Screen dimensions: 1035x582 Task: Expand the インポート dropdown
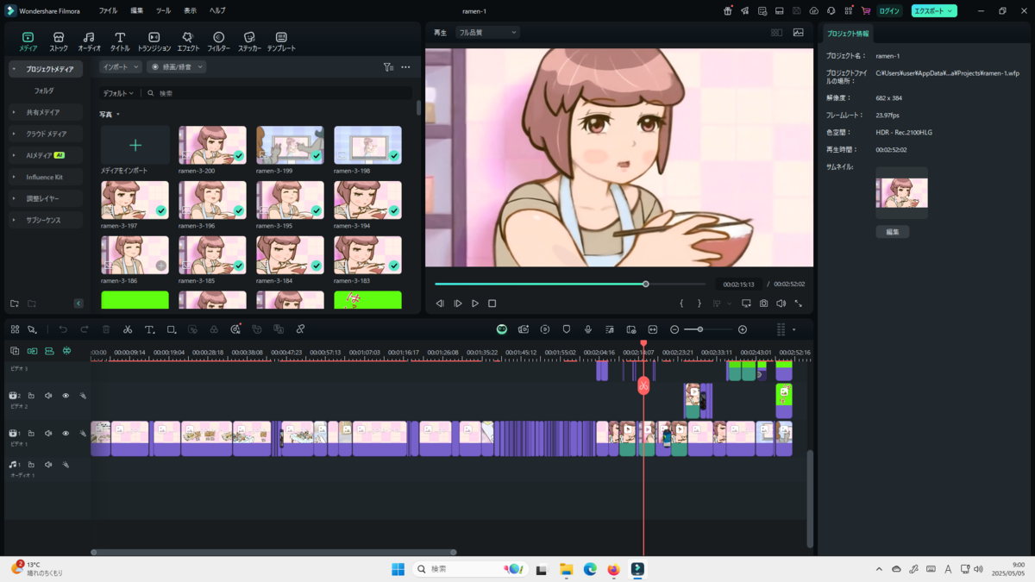tap(121, 67)
